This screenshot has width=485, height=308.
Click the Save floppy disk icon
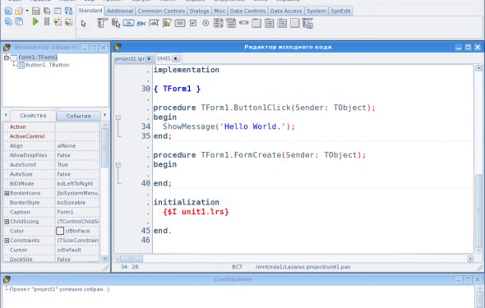tap(36, 11)
